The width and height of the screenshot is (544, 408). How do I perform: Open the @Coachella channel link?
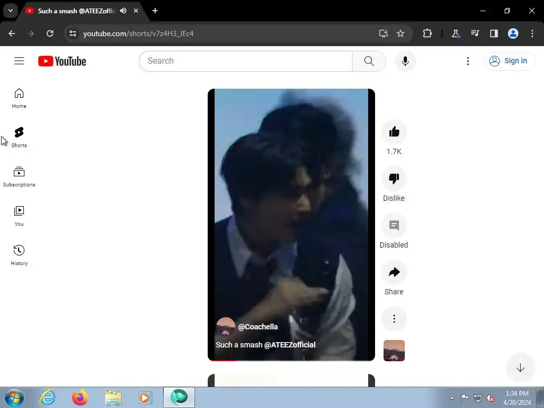258,327
